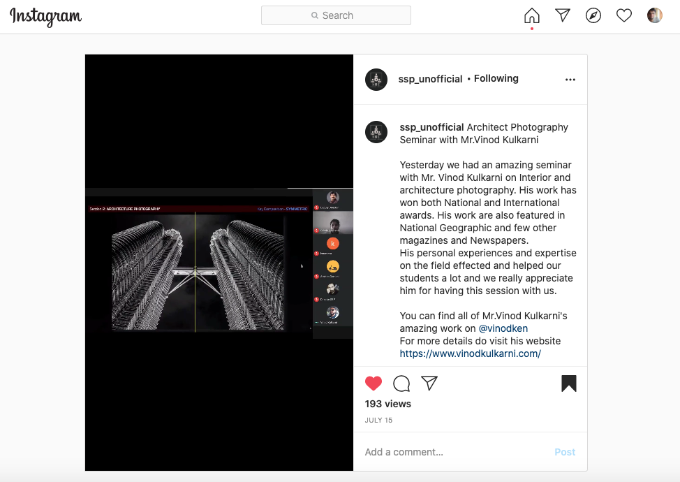
Task: Click into the Add a comment field
Action: click(x=455, y=452)
